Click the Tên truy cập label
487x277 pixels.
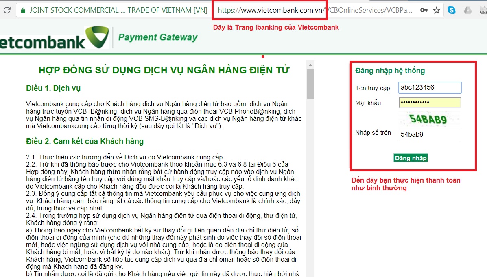coord(373,88)
